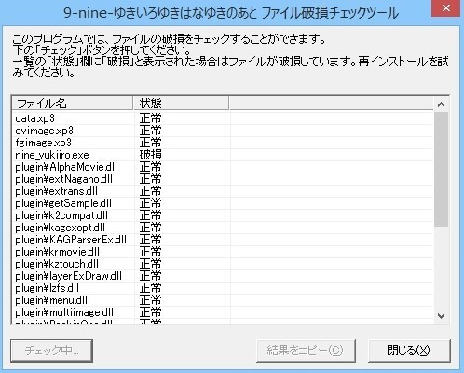The height and width of the screenshot is (373, 464).
Task: Click the scrollbar down arrow
Action: [441, 316]
